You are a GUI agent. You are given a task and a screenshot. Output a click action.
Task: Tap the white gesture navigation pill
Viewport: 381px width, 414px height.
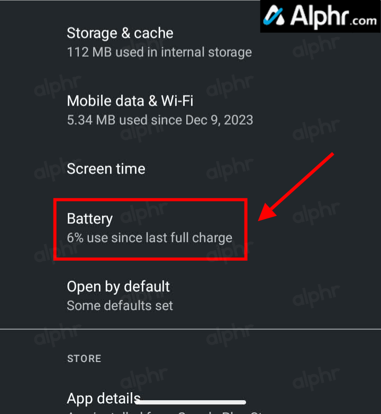[x=190, y=402]
